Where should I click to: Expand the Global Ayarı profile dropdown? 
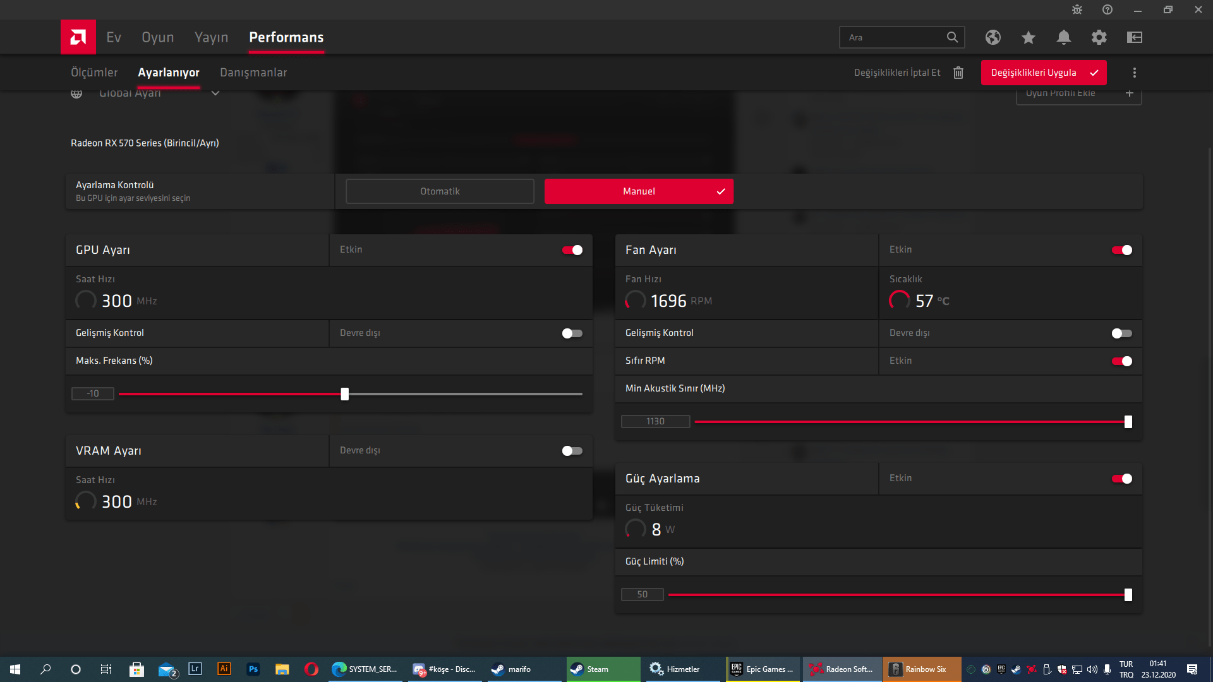coord(215,93)
